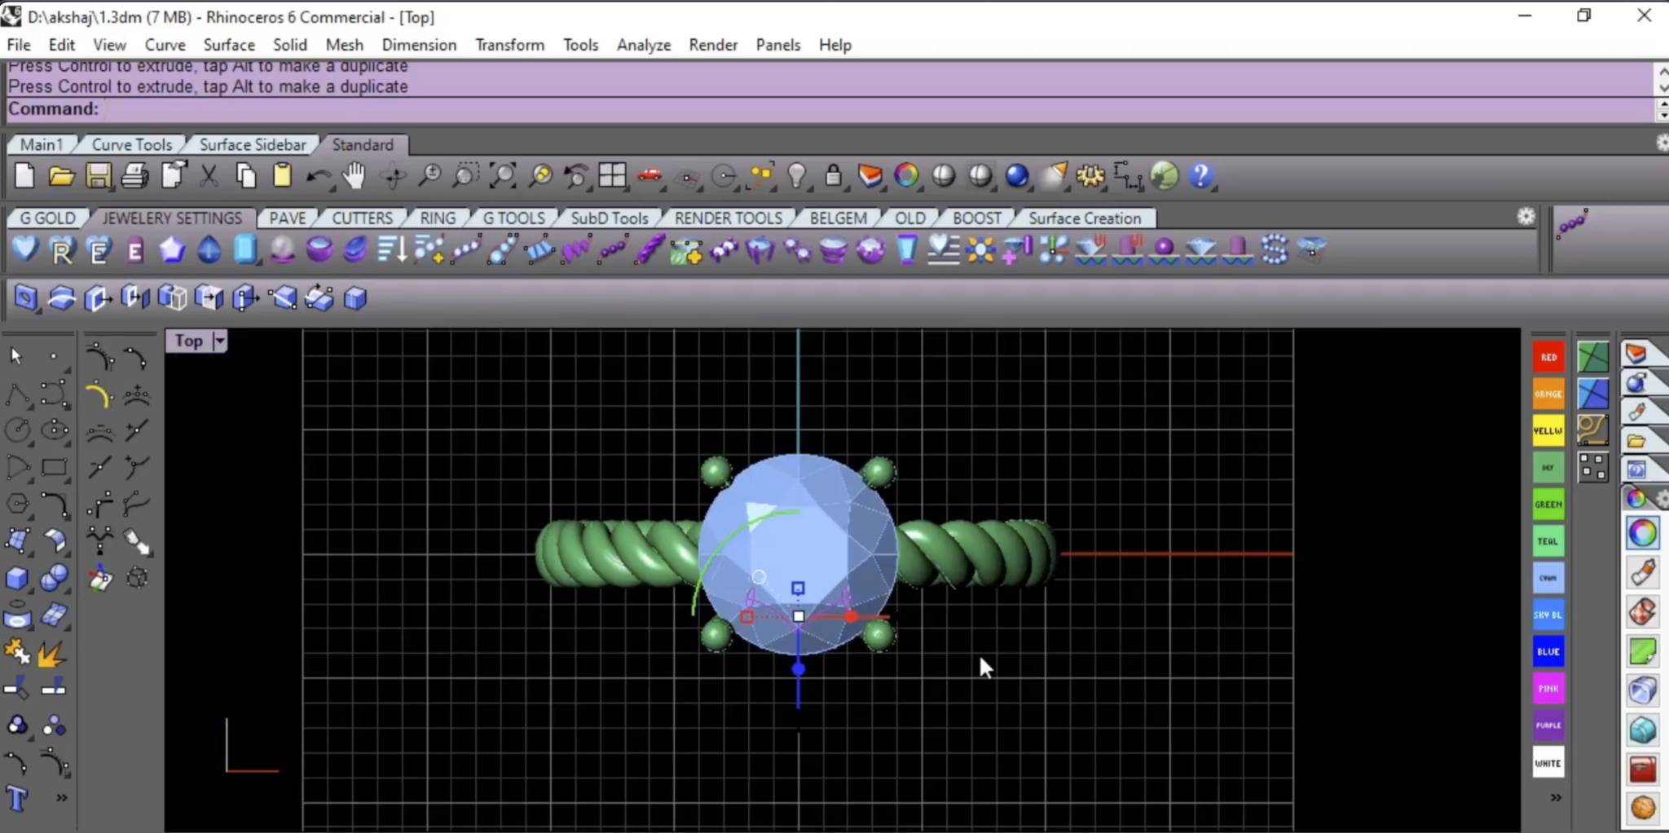Click the settings gear on the jewelry toolbar
1669x833 pixels.
tap(1526, 217)
